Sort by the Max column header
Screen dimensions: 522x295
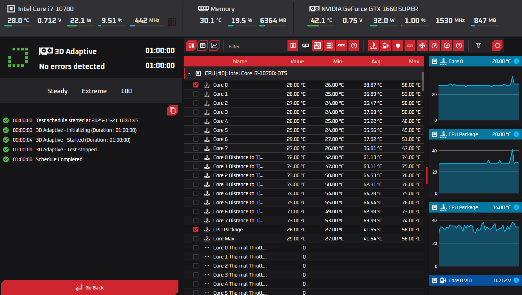tap(414, 62)
